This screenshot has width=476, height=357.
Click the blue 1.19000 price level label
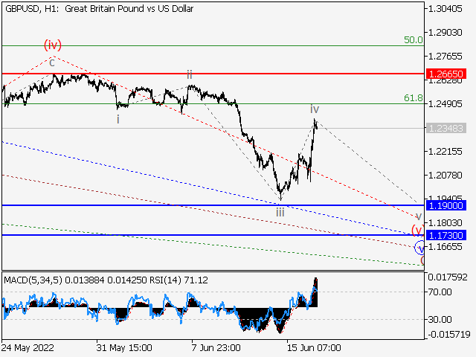pos(446,205)
